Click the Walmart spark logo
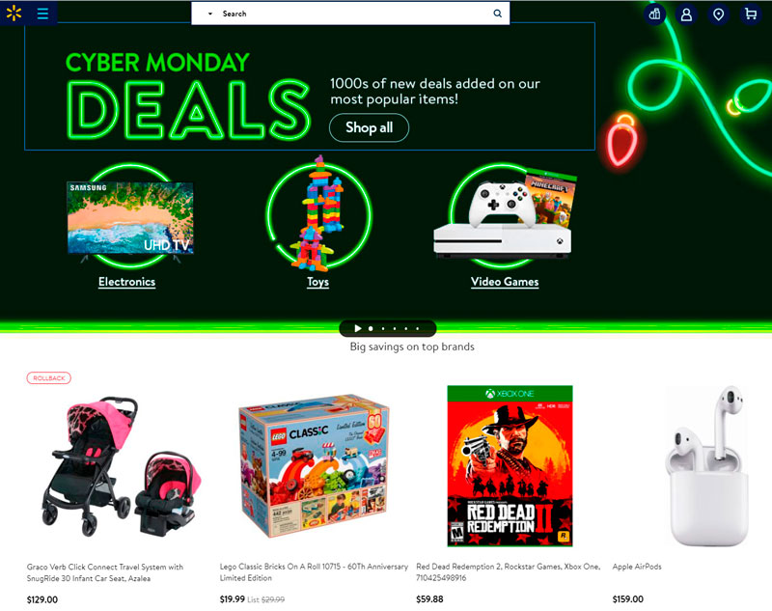Screen dimensions: 772x611 (14, 14)
